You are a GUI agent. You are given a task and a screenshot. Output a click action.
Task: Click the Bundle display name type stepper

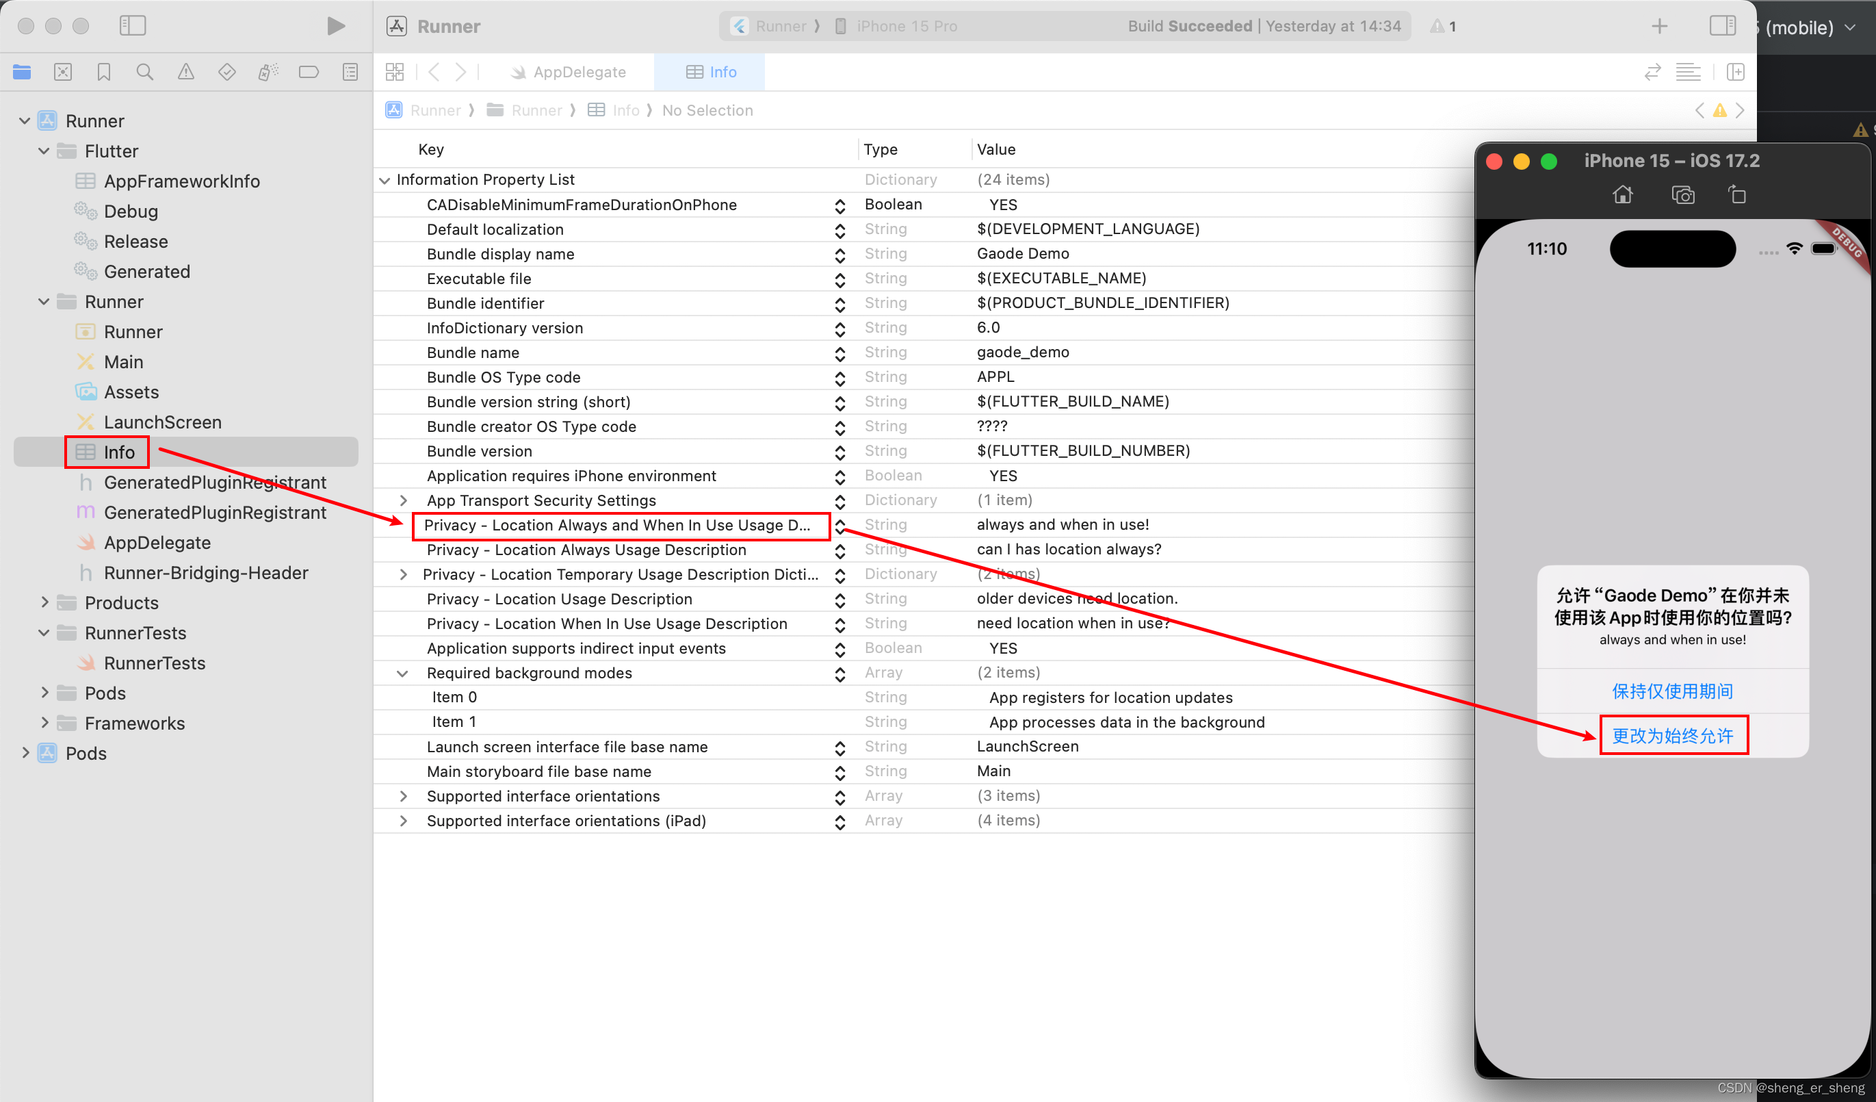[839, 255]
